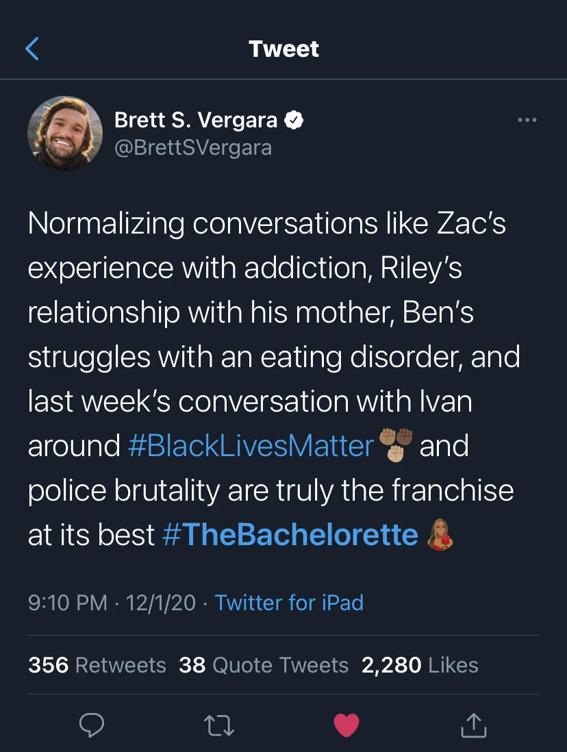View the 356 Retweets list
The height and width of the screenshot is (752, 567).
click(x=97, y=665)
